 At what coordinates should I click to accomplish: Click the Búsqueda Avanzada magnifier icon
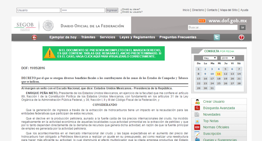(x=197, y=108)
